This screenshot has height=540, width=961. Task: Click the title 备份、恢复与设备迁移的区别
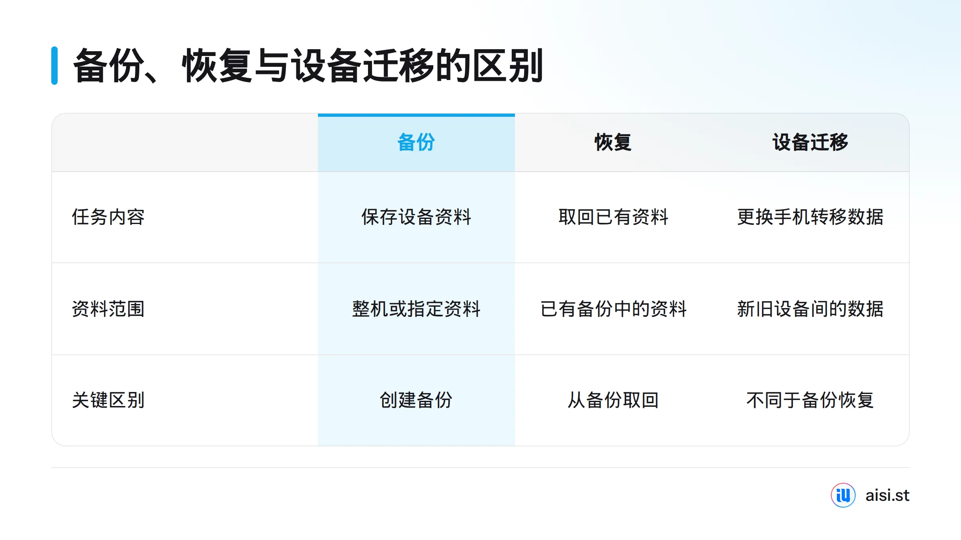coord(308,66)
